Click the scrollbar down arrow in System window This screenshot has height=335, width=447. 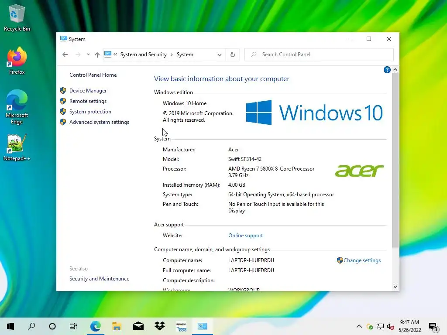(395, 287)
